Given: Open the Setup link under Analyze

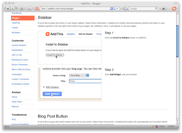Looking at the screenshot, I should [x=15, y=97].
